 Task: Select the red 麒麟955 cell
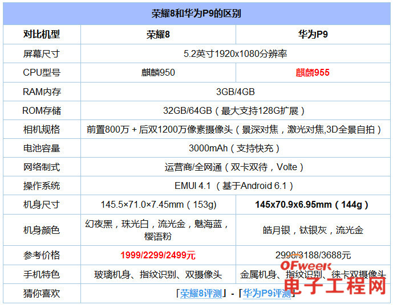[x=313, y=72]
